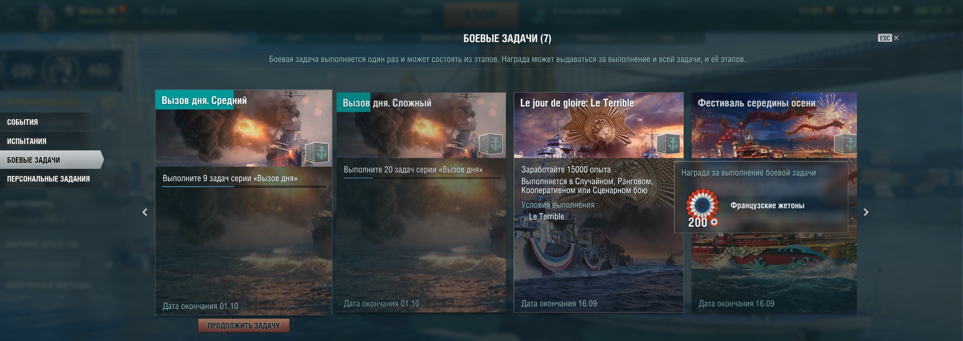Screen dimensions: 963x341
Task: Click container icon on Фестиваль середины осени card
Action: 845,144
